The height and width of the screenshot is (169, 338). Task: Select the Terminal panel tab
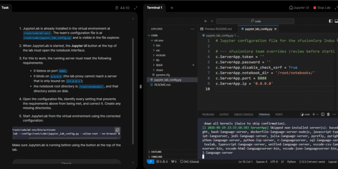point(264,114)
